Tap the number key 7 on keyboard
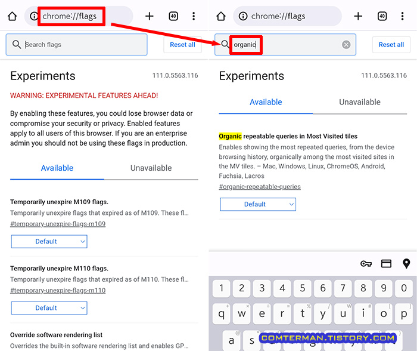The image size is (417, 351). coord(343,288)
